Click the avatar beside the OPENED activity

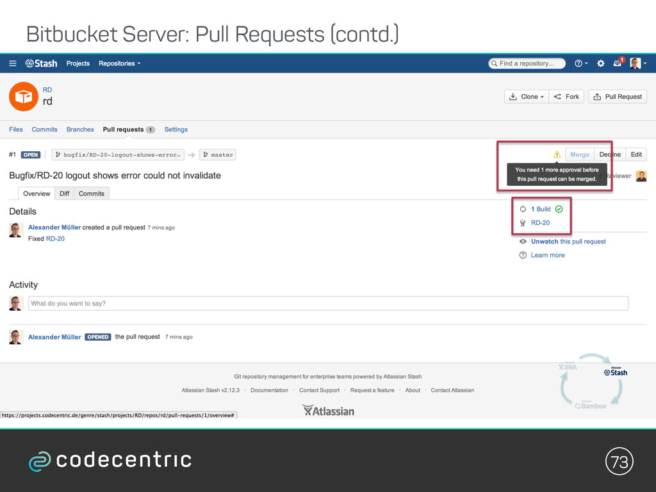point(16,337)
